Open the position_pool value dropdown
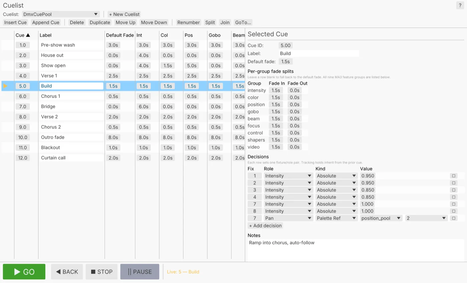The width and height of the screenshot is (467, 283). 381,218
